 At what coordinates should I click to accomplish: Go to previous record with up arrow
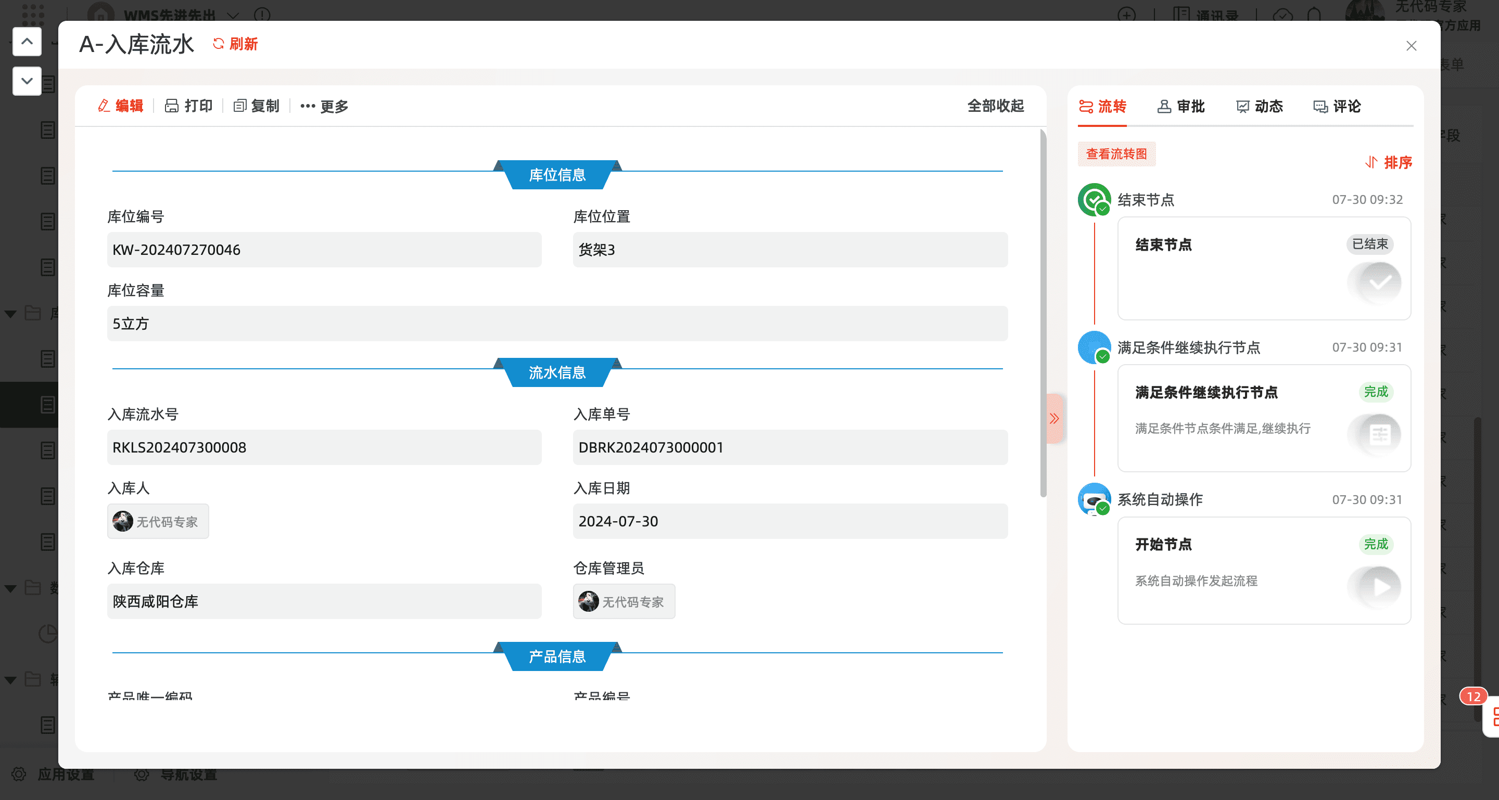pos(27,41)
